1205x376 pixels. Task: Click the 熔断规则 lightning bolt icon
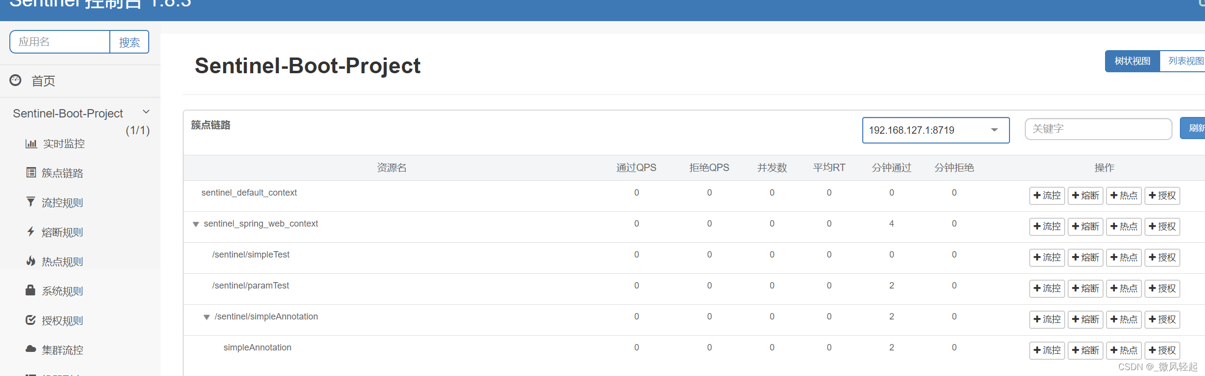[x=31, y=231]
